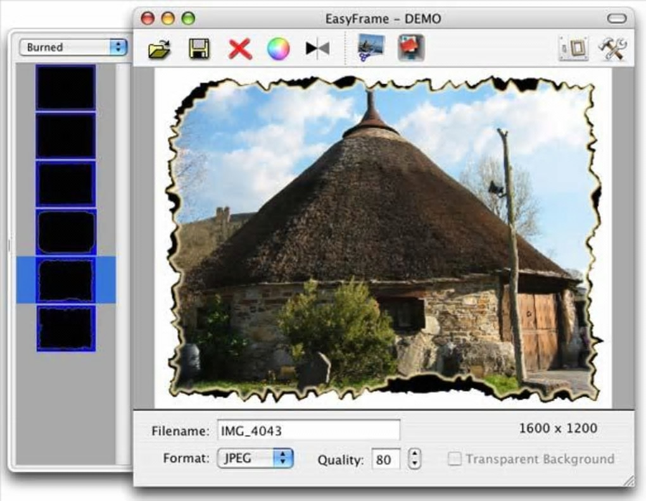Open the color wheel picker
Image resolution: width=646 pixels, height=501 pixels.
[x=279, y=49]
